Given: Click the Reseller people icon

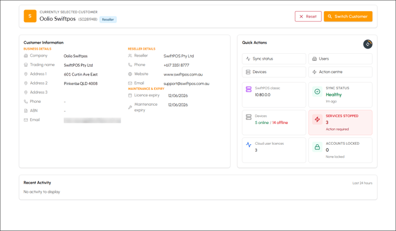Looking at the screenshot, I should 130,56.
